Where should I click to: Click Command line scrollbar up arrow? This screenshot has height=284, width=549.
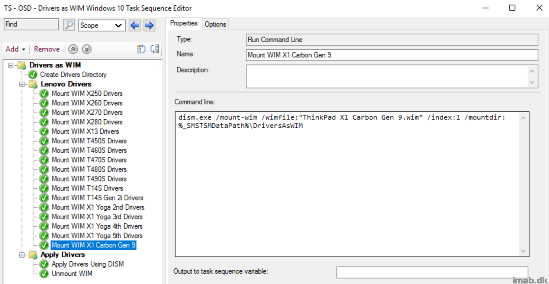coord(523,118)
